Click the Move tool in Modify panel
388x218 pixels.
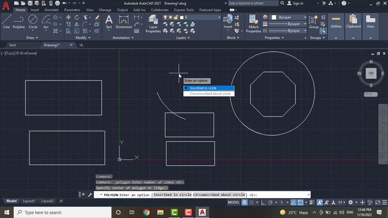pyautogui.click(x=69, y=18)
